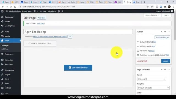Click Preview Changes button
This screenshot has width=176, height=99.
pyautogui.click(x=162, y=37)
